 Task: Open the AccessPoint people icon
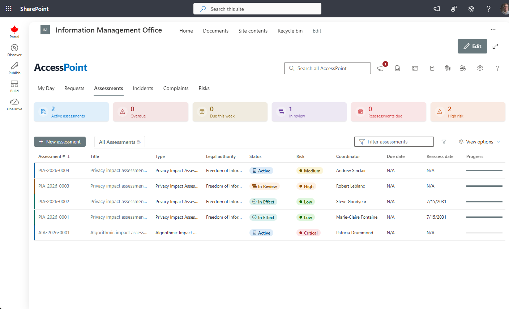coord(463,68)
